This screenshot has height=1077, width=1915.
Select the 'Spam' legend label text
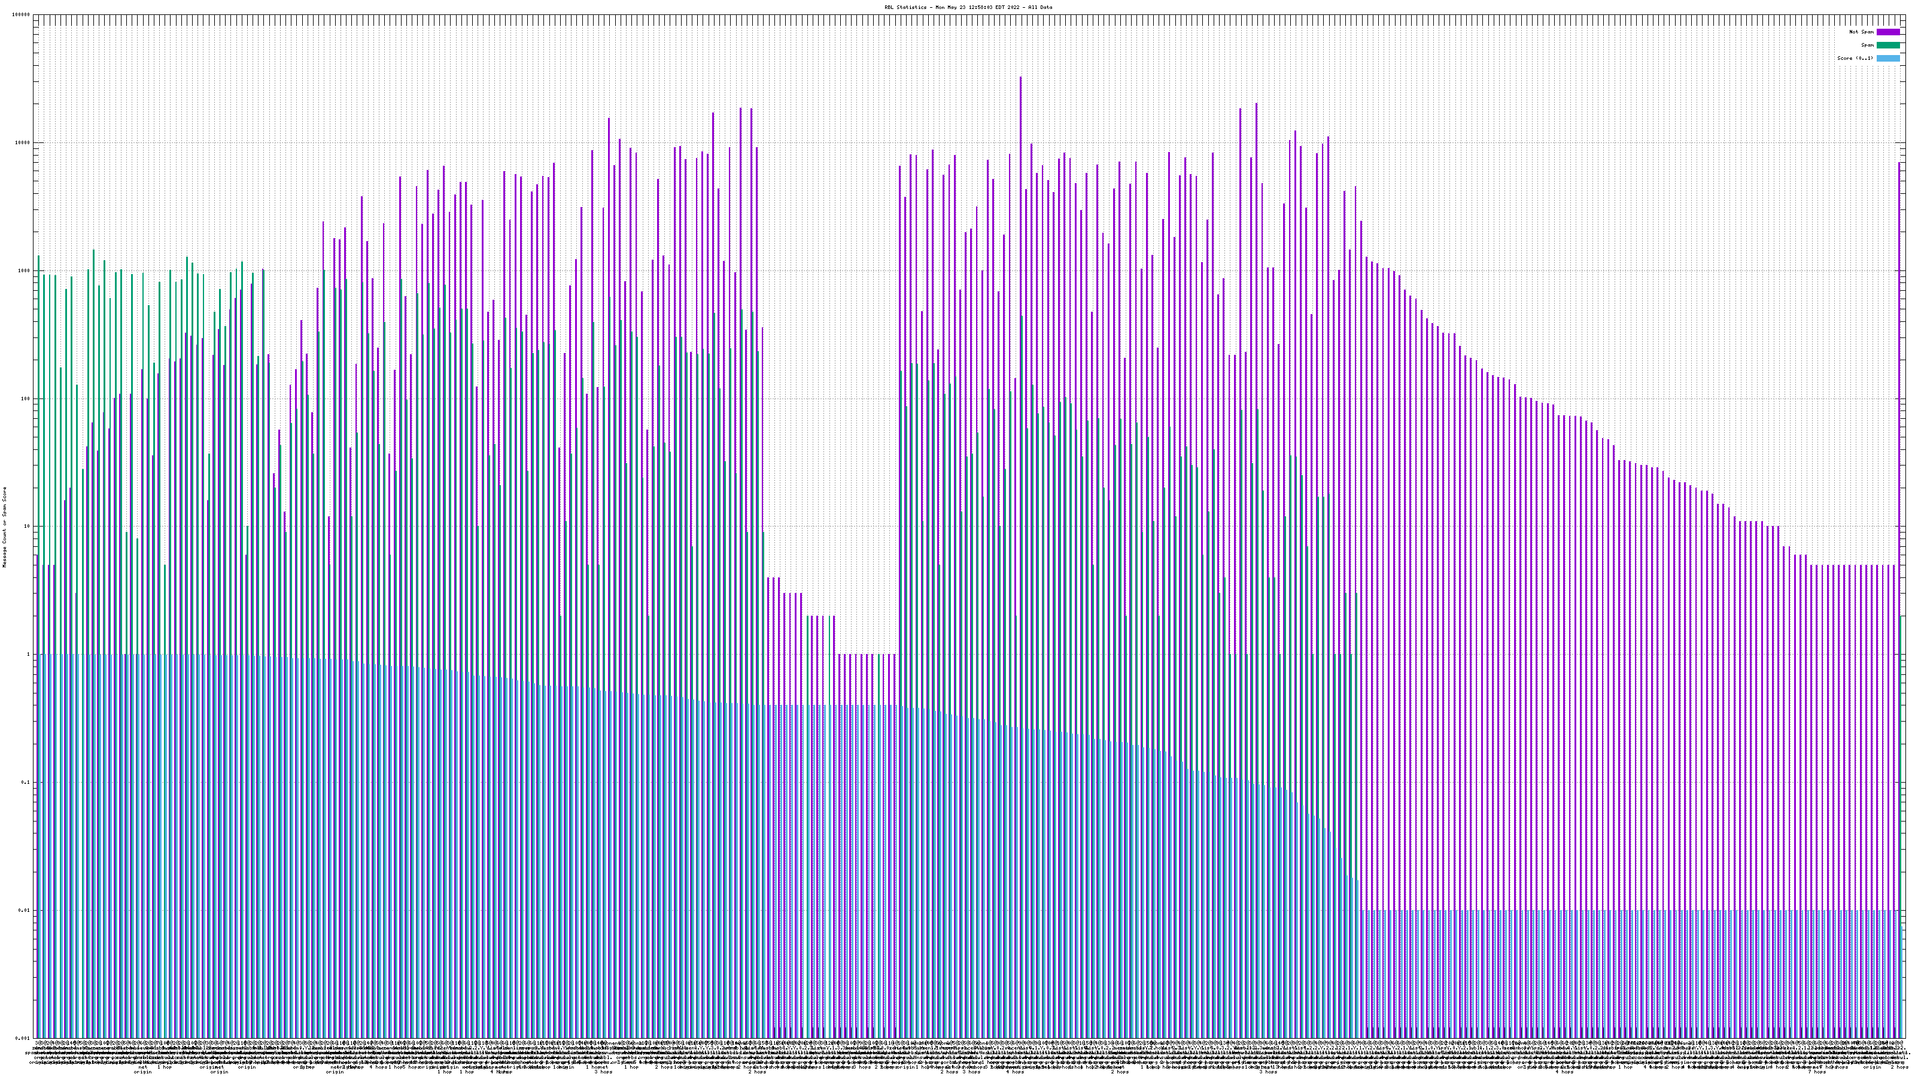click(1867, 45)
